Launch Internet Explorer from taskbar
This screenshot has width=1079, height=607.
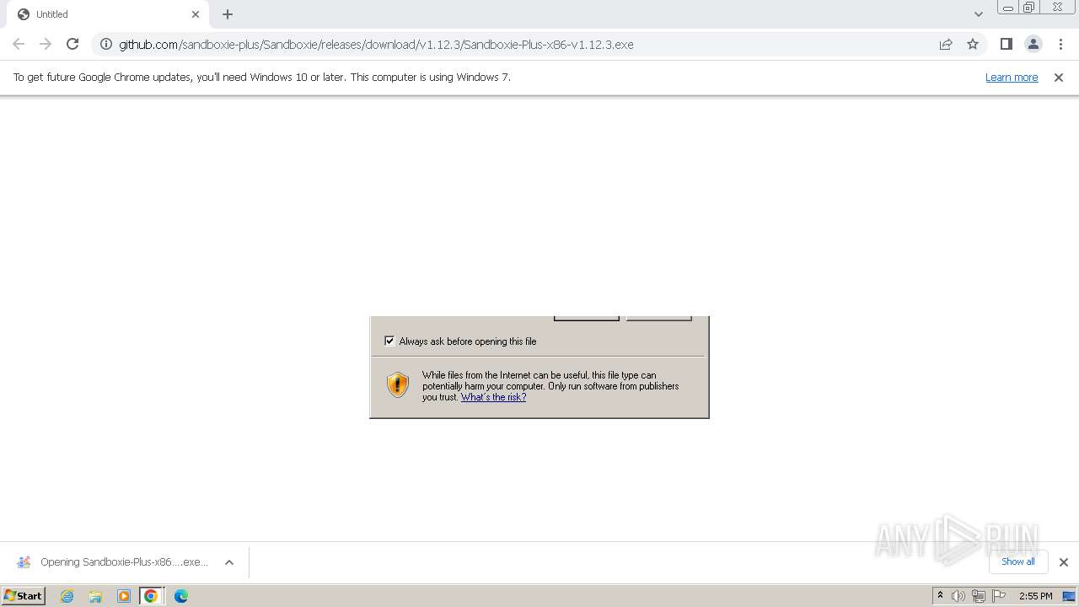tap(67, 596)
